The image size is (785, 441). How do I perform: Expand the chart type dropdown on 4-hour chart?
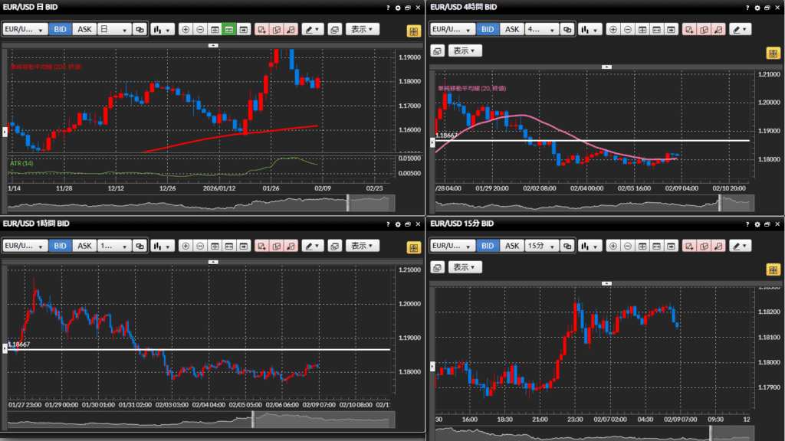point(589,30)
